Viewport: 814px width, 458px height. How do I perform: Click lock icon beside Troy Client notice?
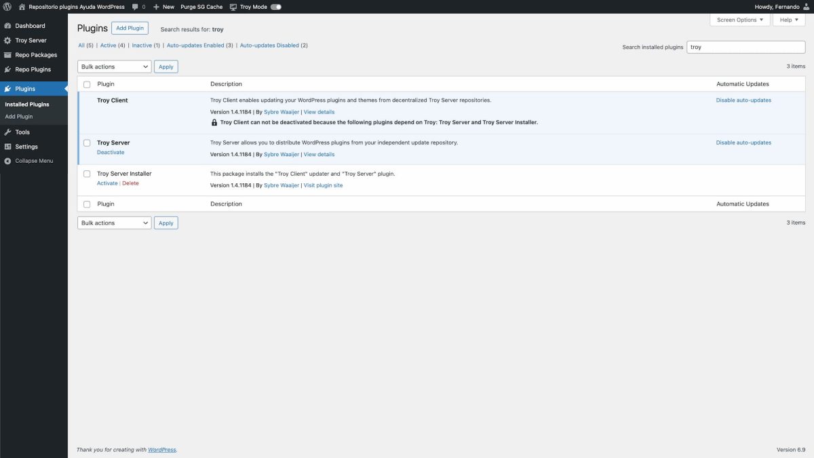(x=214, y=122)
